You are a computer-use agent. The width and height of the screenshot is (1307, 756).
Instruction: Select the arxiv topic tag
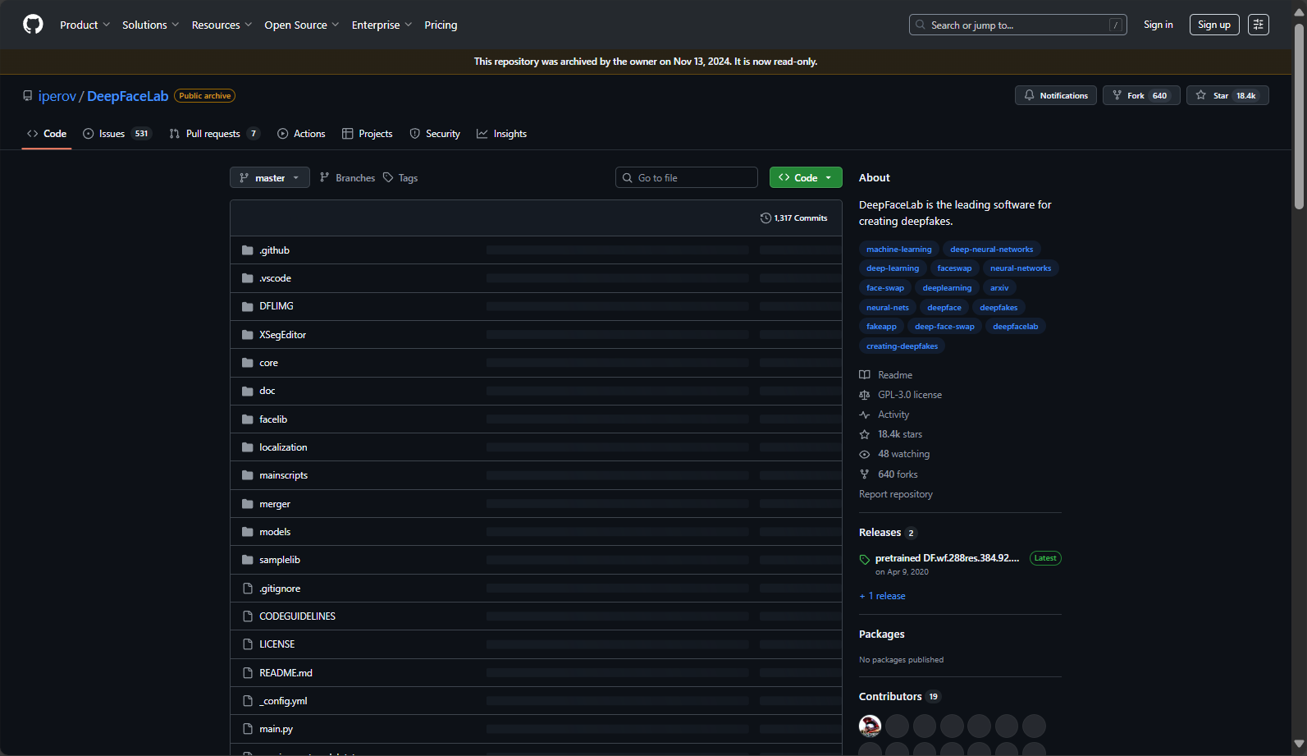(999, 288)
